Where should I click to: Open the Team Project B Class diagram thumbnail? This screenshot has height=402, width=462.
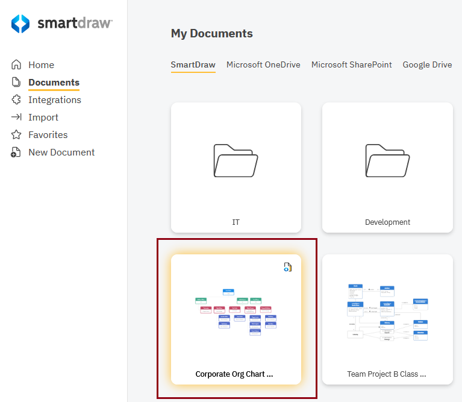pos(387,311)
